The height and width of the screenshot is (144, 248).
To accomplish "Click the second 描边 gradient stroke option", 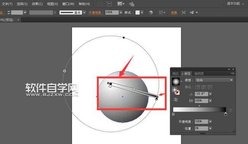I will 204,87.
